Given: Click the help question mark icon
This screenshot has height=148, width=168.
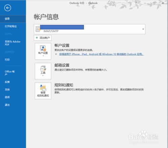Looking at the screenshot, I should coord(136,3).
